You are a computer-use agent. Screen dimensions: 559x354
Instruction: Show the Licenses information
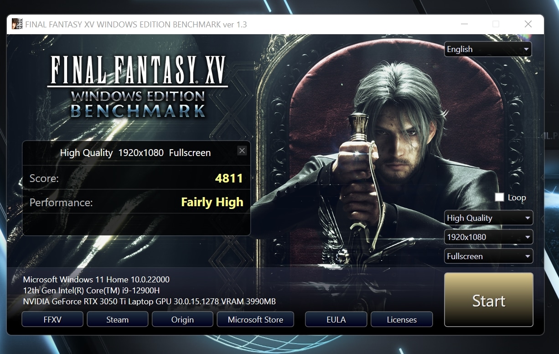(402, 319)
